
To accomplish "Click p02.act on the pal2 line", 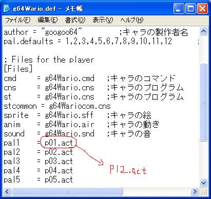I will [59, 152].
